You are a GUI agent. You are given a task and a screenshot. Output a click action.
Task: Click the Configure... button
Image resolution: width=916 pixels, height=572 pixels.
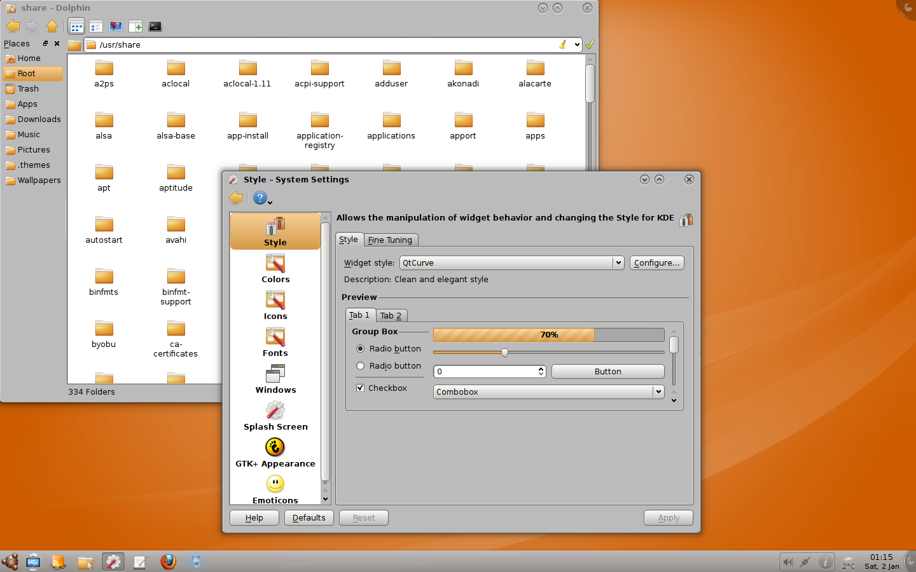tap(657, 262)
